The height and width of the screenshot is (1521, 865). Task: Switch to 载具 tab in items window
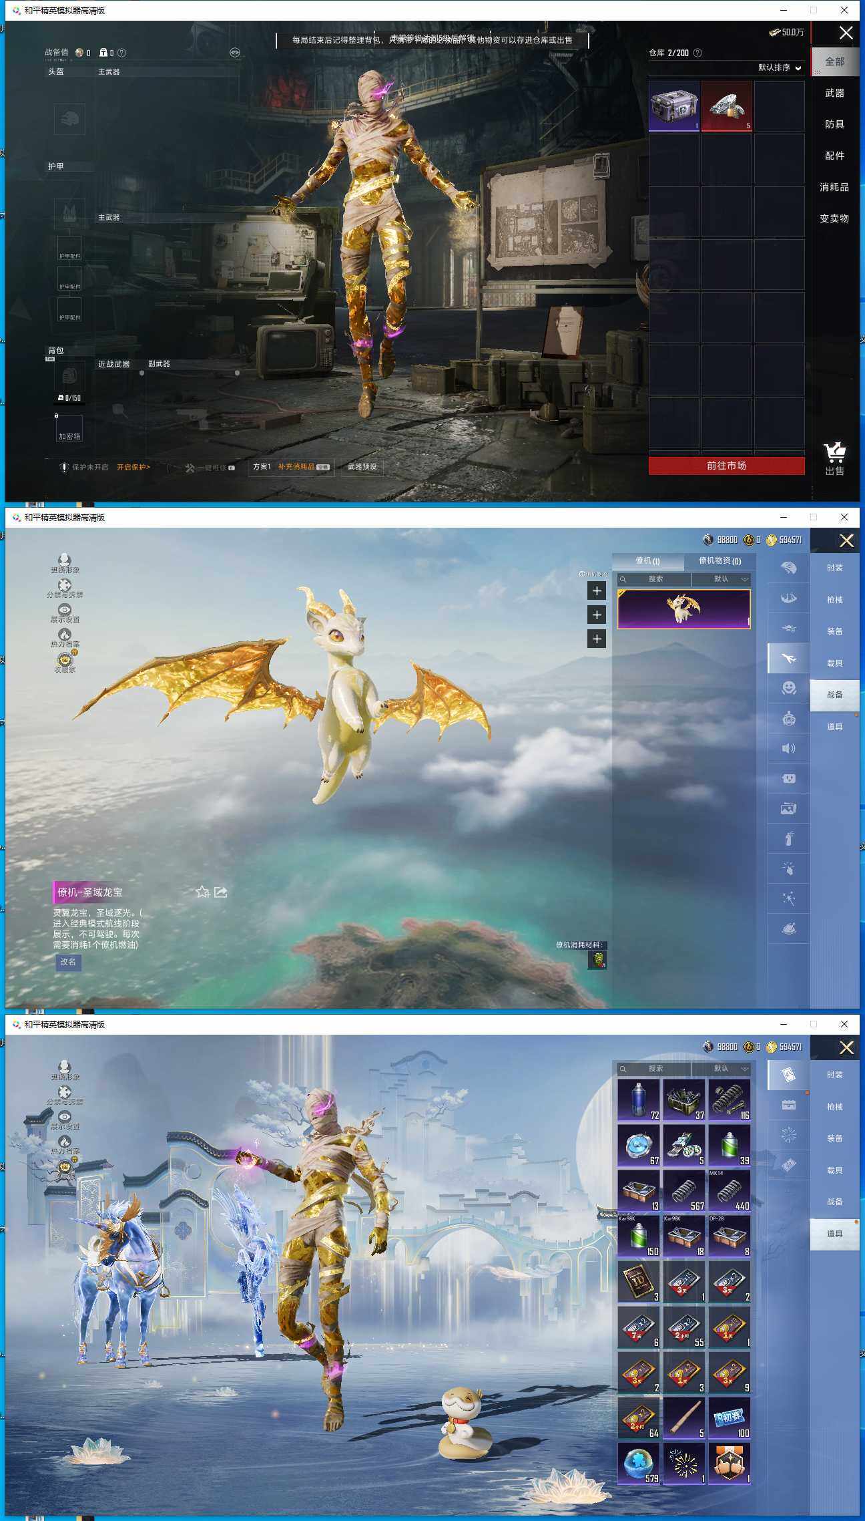point(834,1170)
